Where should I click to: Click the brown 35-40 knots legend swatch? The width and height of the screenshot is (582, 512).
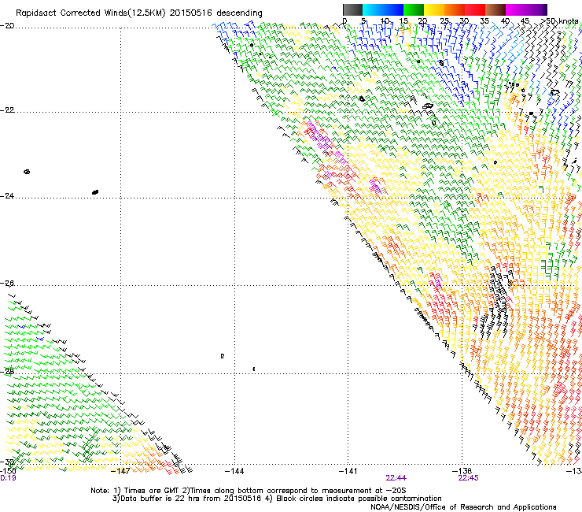(x=495, y=9)
